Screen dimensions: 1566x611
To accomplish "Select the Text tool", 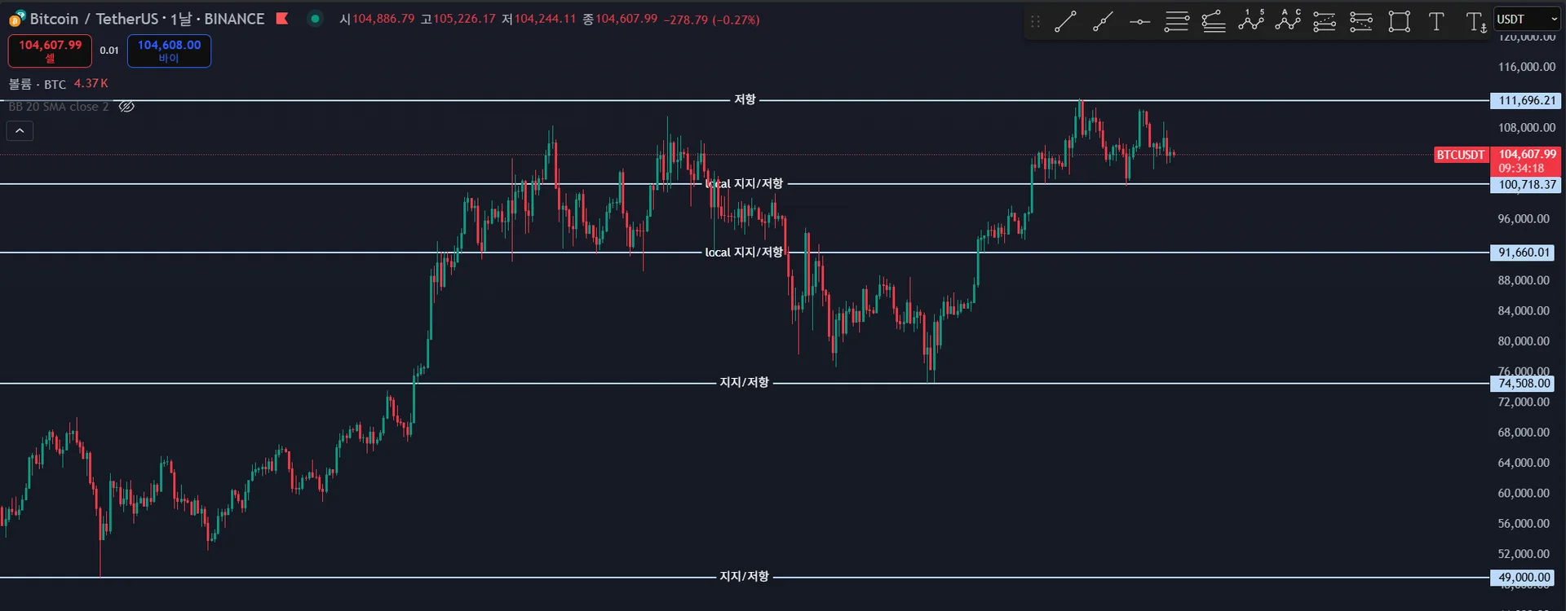I will 1436,22.
